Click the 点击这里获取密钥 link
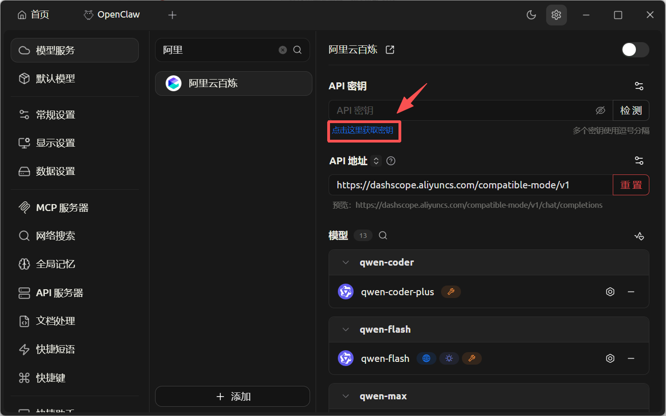Image resolution: width=666 pixels, height=416 pixels. (x=363, y=130)
